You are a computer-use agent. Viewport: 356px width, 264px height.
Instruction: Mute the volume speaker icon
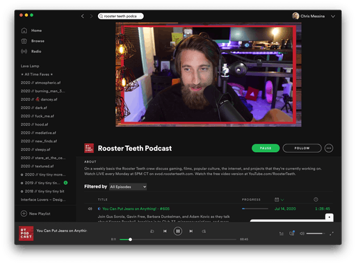(x=302, y=233)
